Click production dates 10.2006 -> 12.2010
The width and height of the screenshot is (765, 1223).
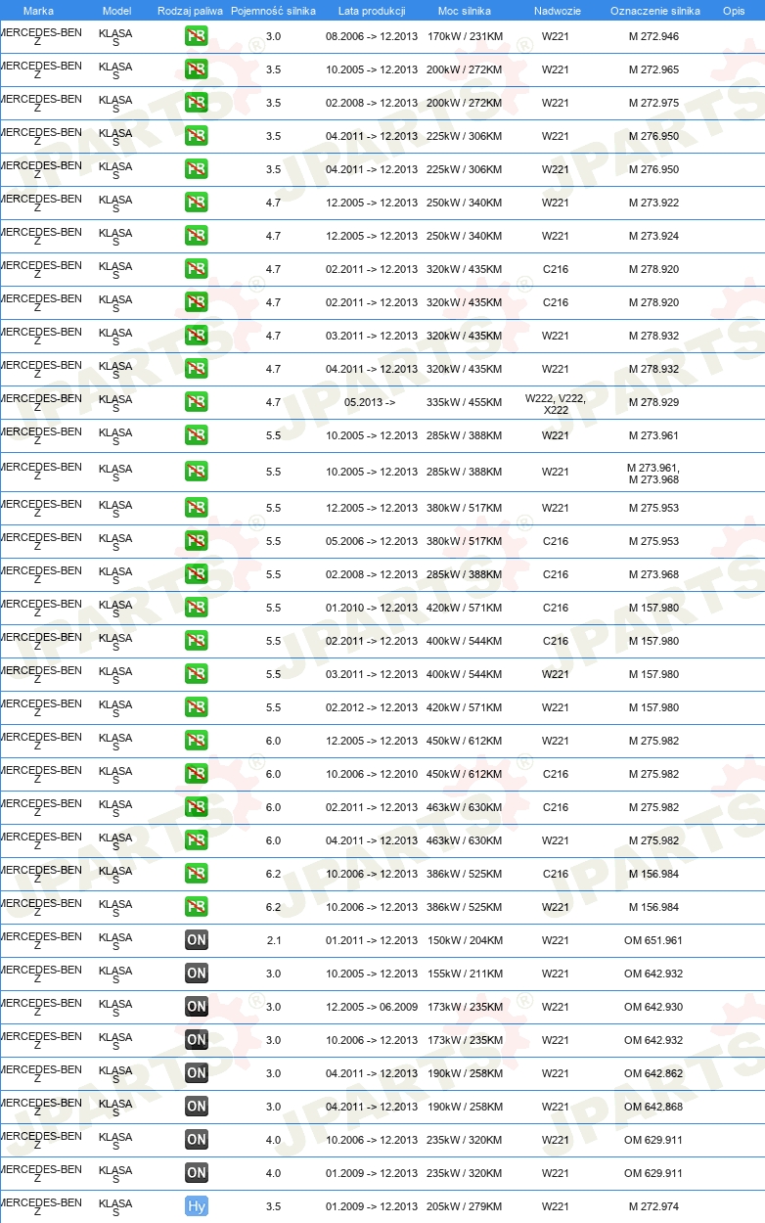(372, 775)
